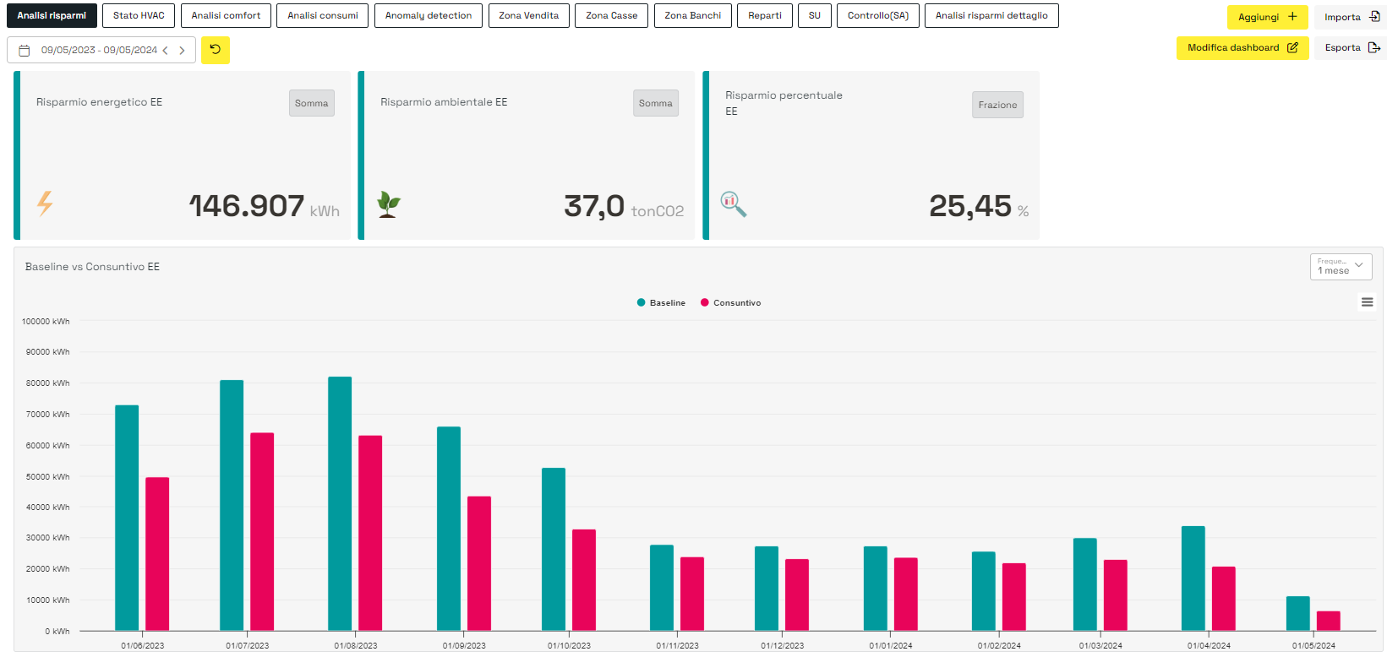Click the magnifier chart percentage icon
1387x657 pixels.
click(733, 204)
